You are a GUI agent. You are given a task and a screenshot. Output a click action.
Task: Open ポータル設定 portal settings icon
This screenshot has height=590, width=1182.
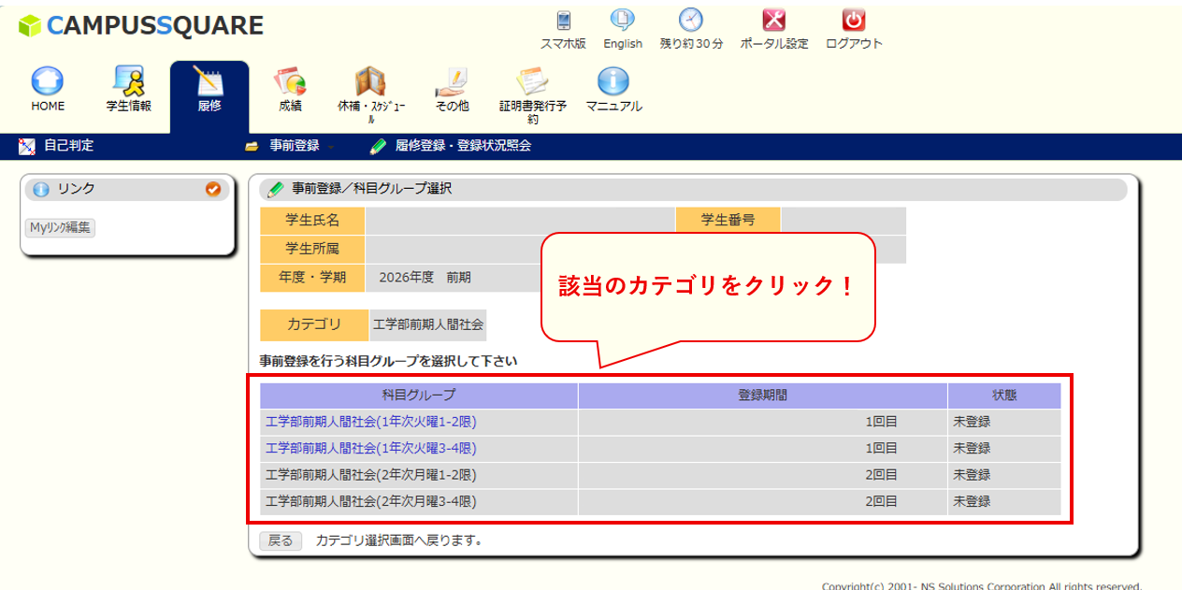(774, 20)
